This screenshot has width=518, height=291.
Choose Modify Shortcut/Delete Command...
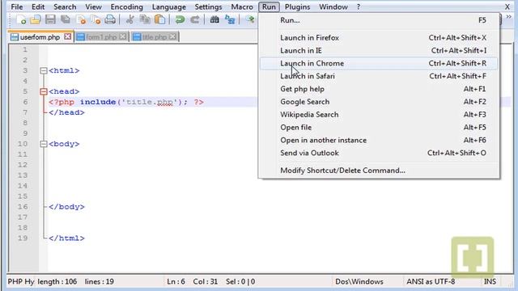[x=379, y=171]
